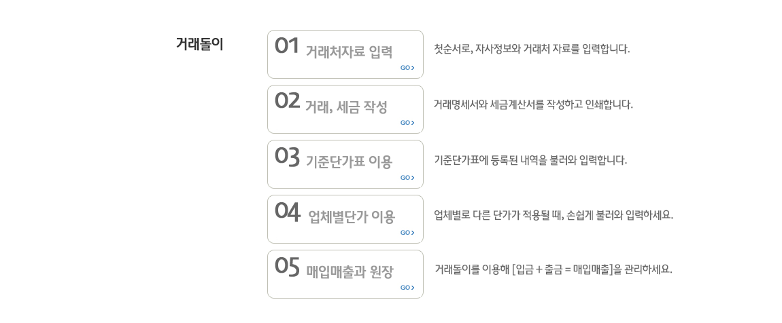This screenshot has width=782, height=323.
Task: Select the 업체별단가 이용 card title
Action: [x=352, y=217]
